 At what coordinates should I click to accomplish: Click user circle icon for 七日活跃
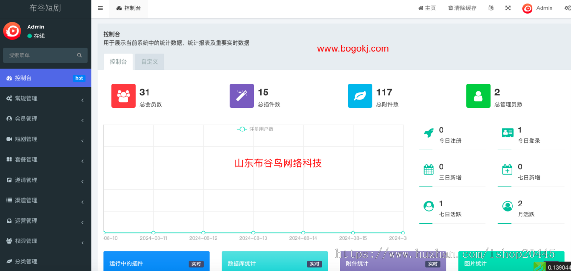point(429,206)
